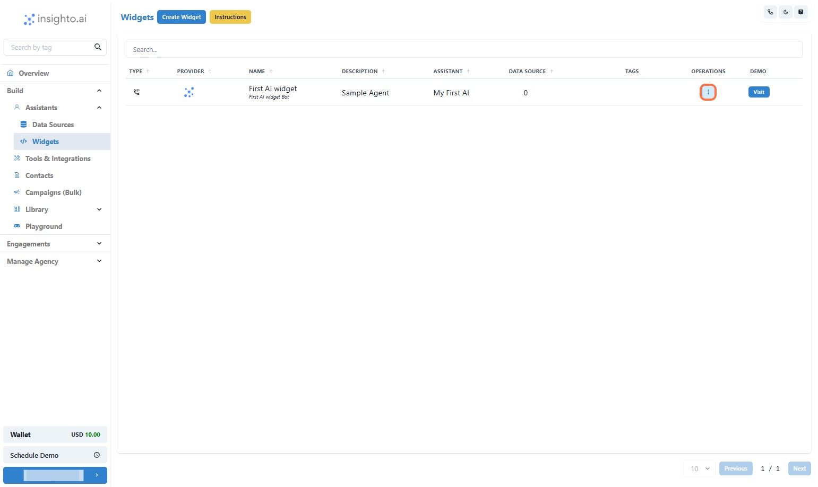Screen dimensions: 818x487
Task: Click the phone type icon in widget row
Action: pos(136,92)
